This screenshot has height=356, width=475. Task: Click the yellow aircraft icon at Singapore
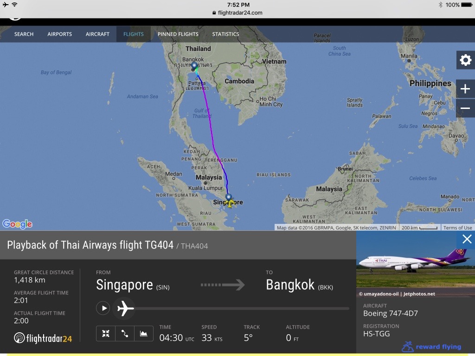pyautogui.click(x=230, y=203)
